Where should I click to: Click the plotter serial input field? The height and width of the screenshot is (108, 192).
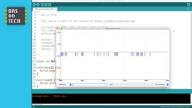tap(90, 85)
